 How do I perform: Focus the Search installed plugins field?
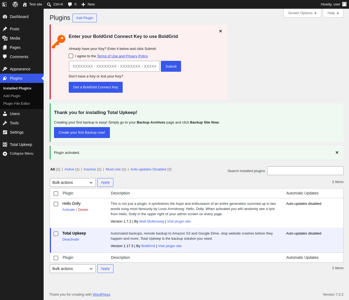coord(305,171)
